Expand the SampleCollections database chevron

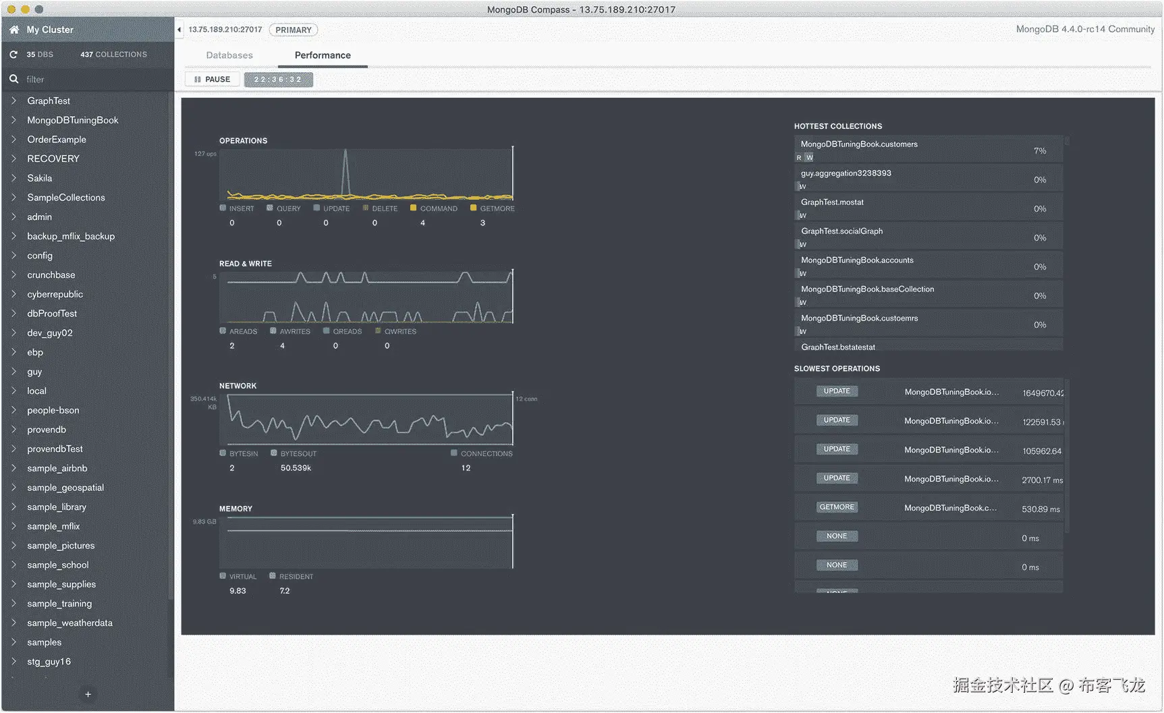point(13,198)
